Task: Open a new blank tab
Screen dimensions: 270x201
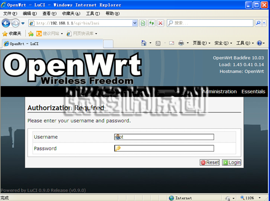Action: [108, 44]
